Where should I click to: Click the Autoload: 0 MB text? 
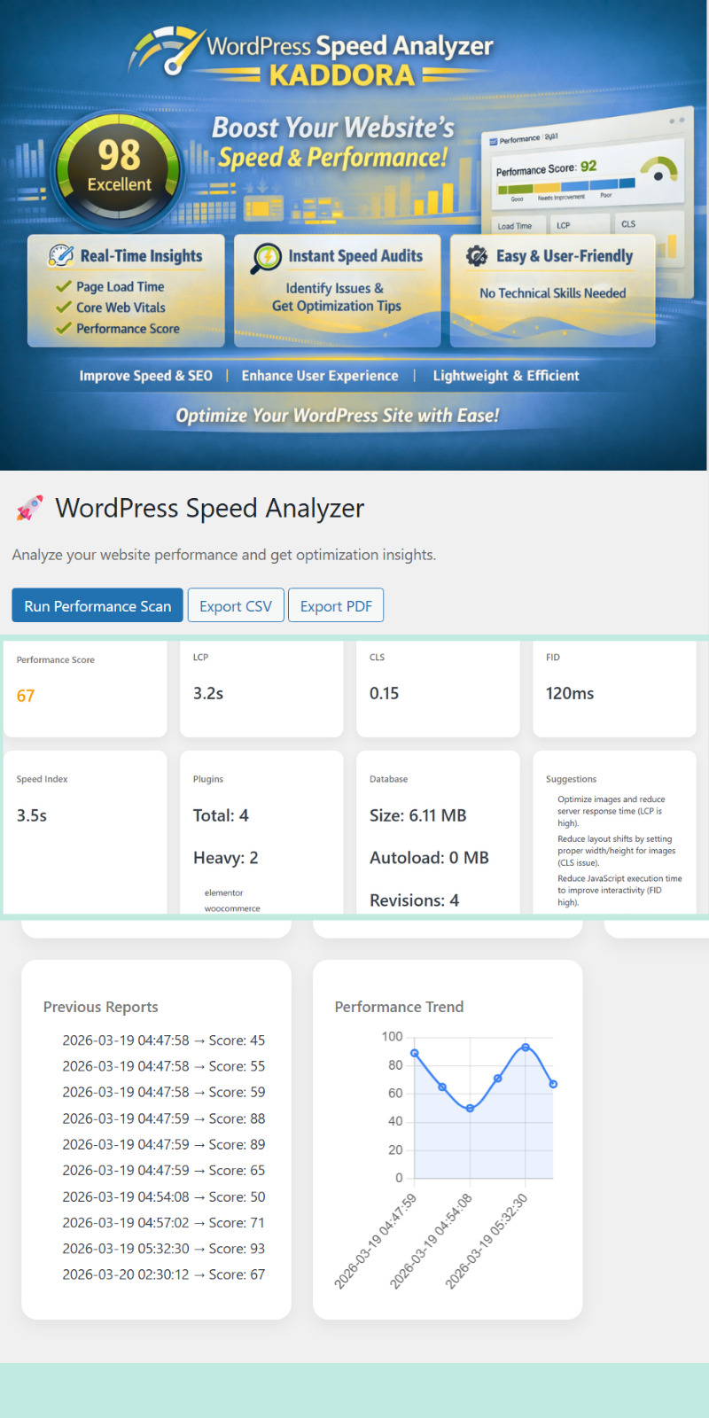(x=429, y=858)
